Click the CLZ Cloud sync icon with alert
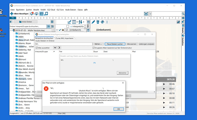197x120 pixels. [32, 14]
